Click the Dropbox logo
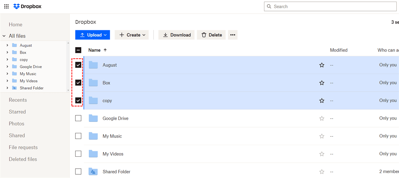The width and height of the screenshot is (399, 178). [27, 7]
